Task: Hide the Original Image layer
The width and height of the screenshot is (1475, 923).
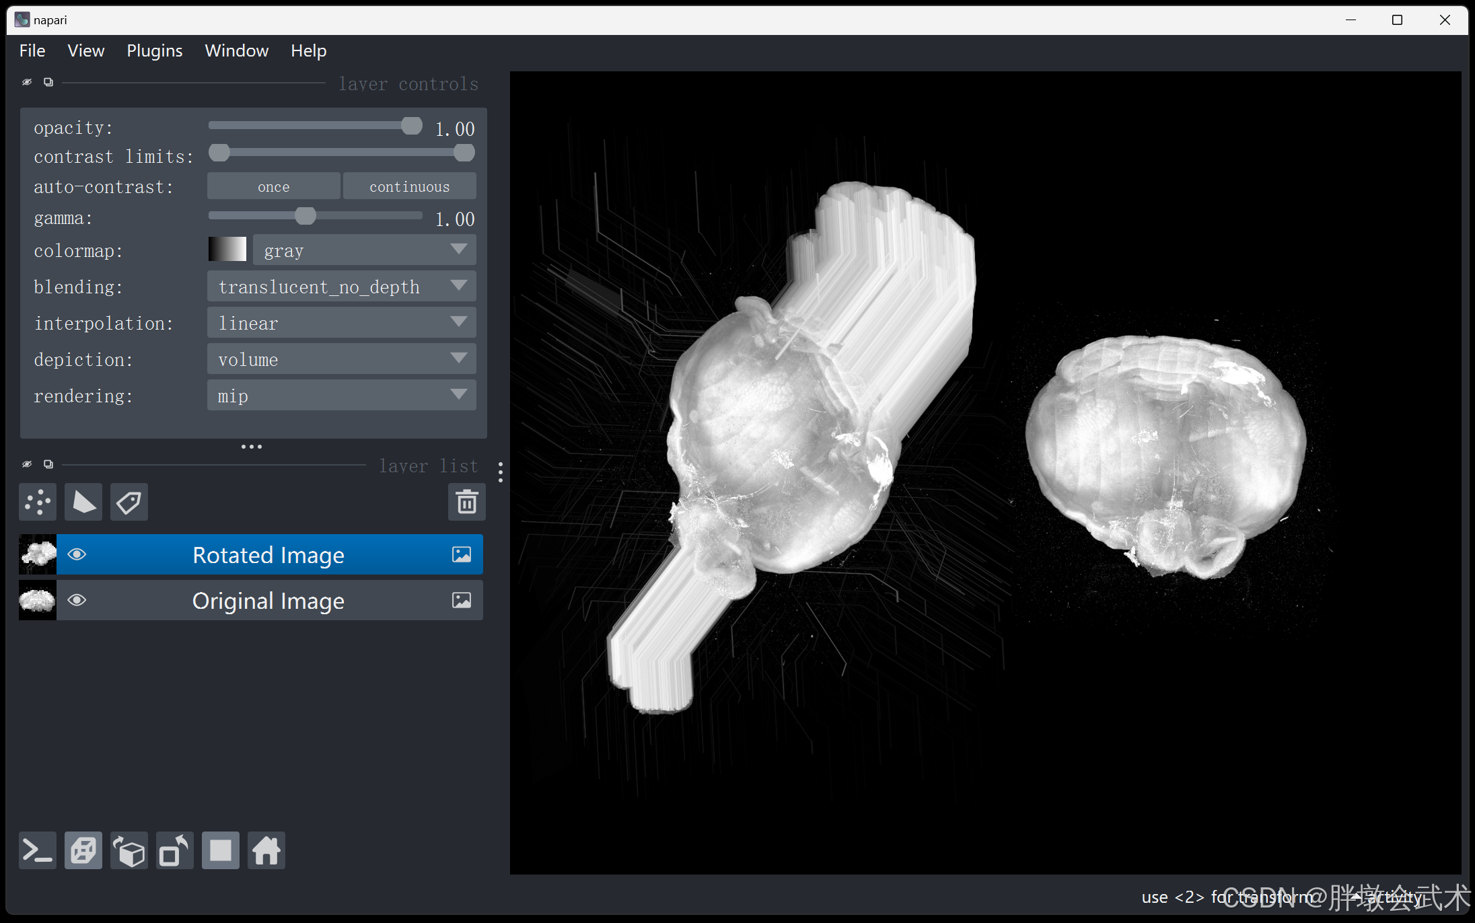Action: point(77,600)
